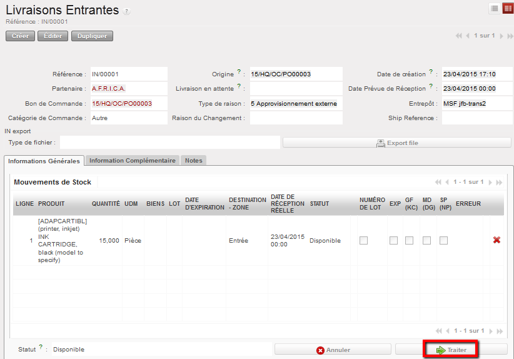
Task: Open the Notes tab
Action: click(x=194, y=161)
